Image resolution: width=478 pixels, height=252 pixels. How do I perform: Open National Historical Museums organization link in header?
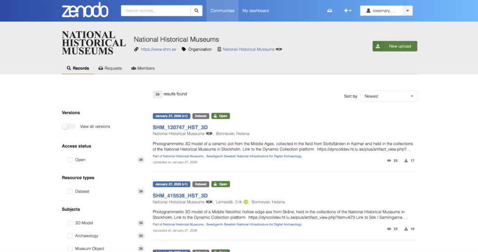(x=248, y=49)
